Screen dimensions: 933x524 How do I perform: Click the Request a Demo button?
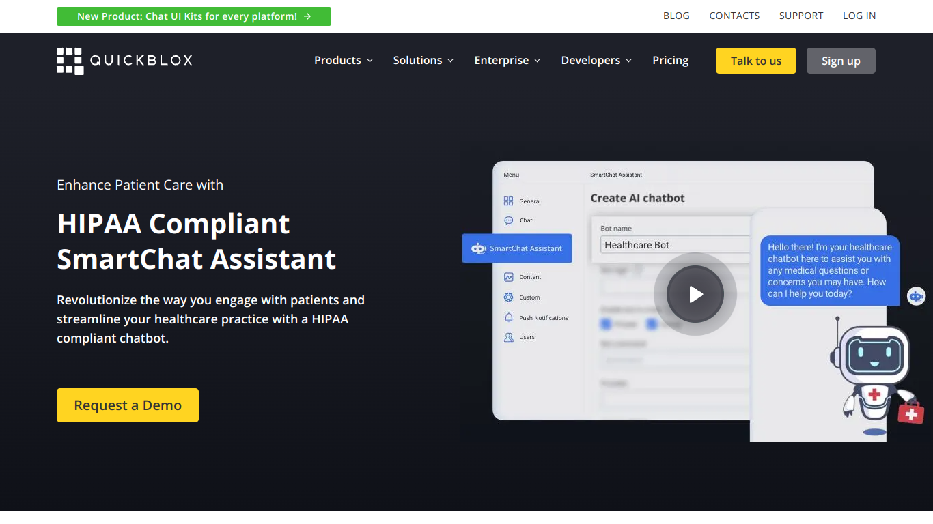pos(128,405)
